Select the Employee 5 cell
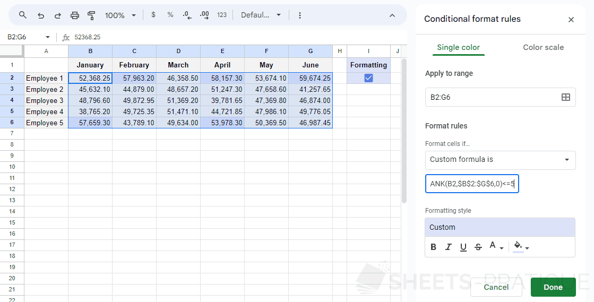 46,123
